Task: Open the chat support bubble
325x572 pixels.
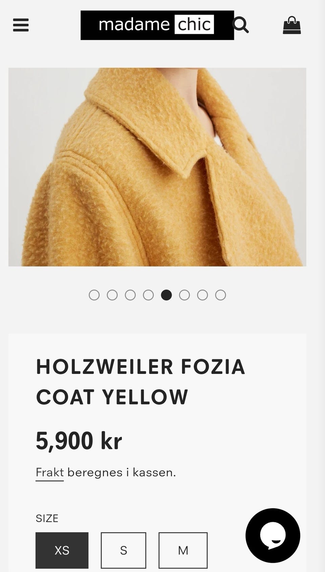Action: pyautogui.click(x=273, y=535)
